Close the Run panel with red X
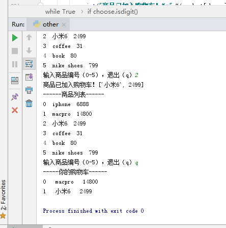The width and height of the screenshot is (226, 228). pyautogui.click(x=15, y=110)
